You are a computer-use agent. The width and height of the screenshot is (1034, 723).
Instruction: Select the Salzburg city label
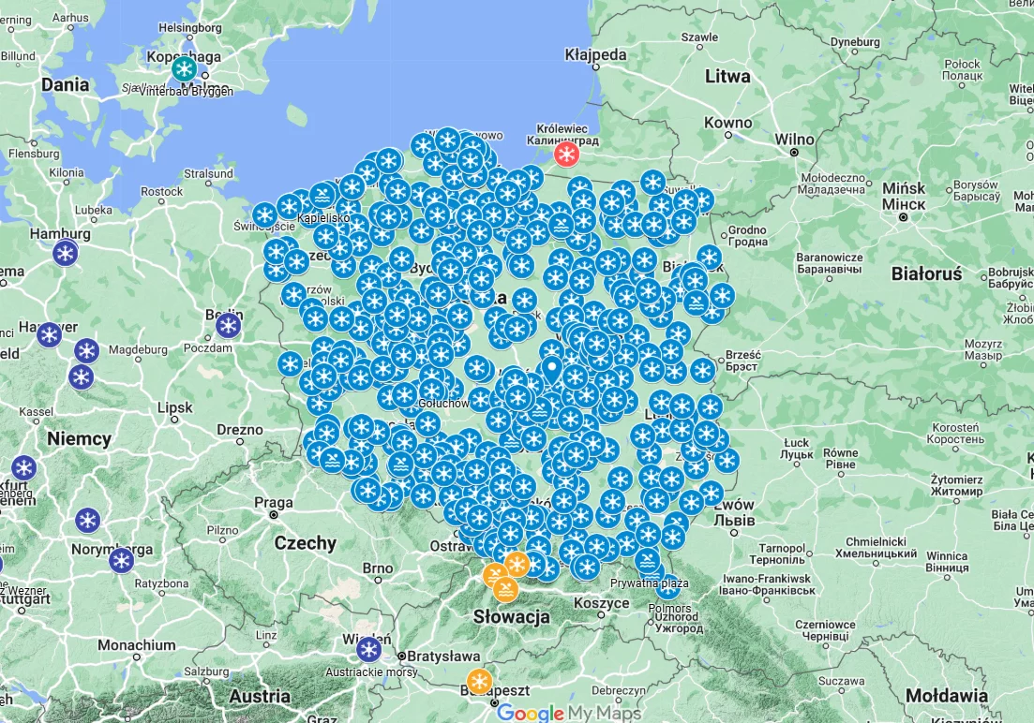(206, 671)
